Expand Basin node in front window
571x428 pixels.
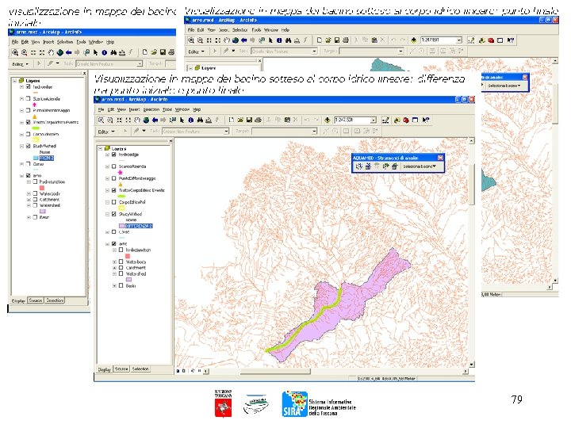[x=114, y=285]
